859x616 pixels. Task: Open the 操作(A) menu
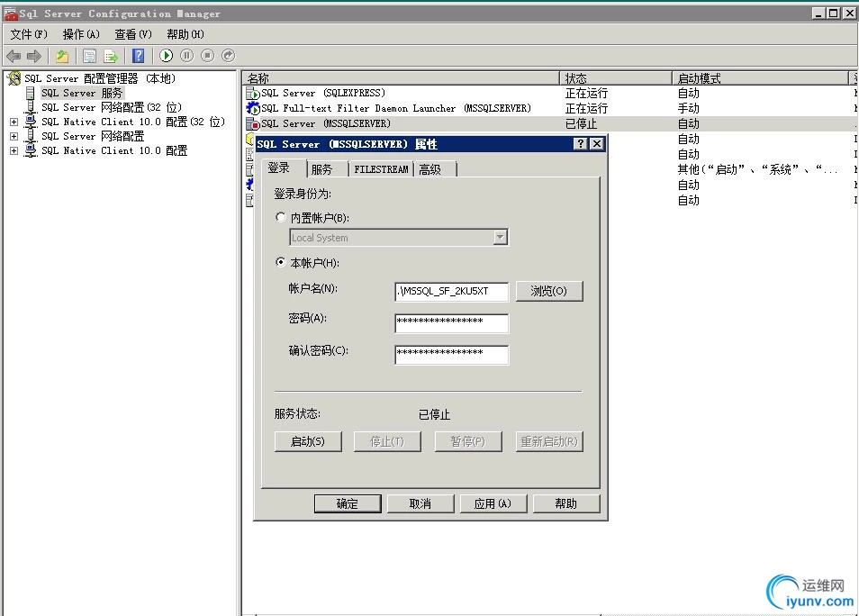point(81,34)
